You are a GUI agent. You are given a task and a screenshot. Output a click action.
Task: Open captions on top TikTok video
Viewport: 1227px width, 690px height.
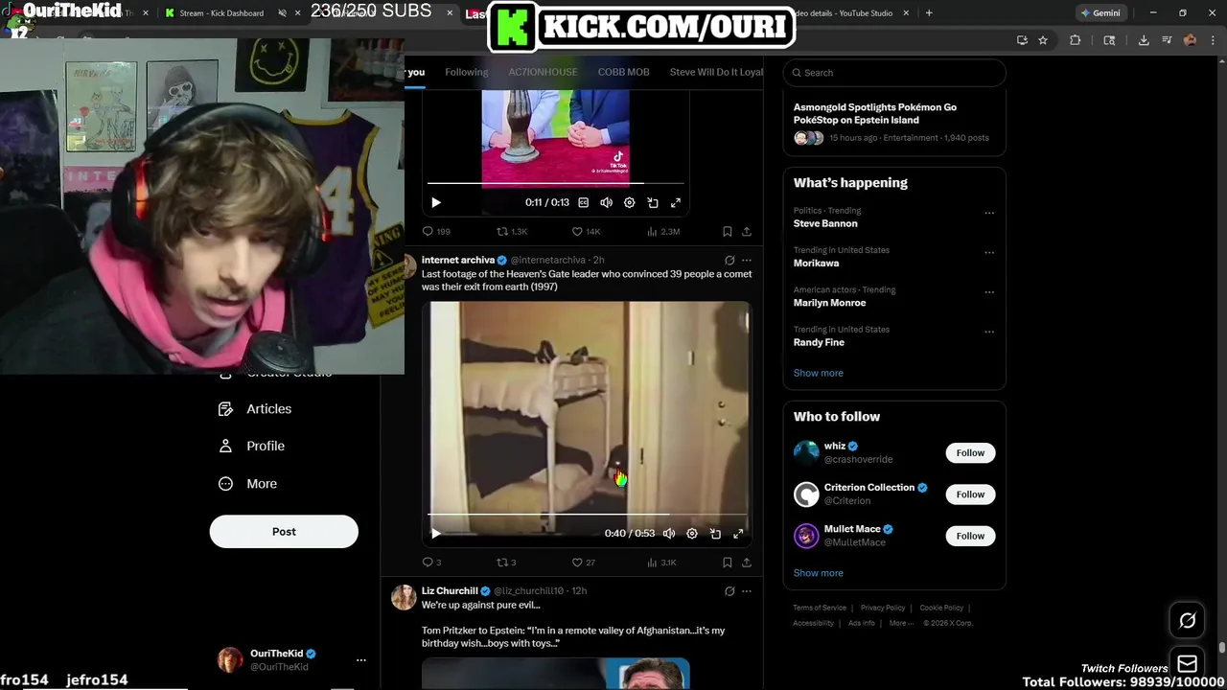click(x=583, y=202)
